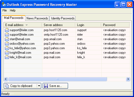Viewport: 134px width, 97px height.
Task: Select the smtp.host1120.com row
Action: pos(67,35)
